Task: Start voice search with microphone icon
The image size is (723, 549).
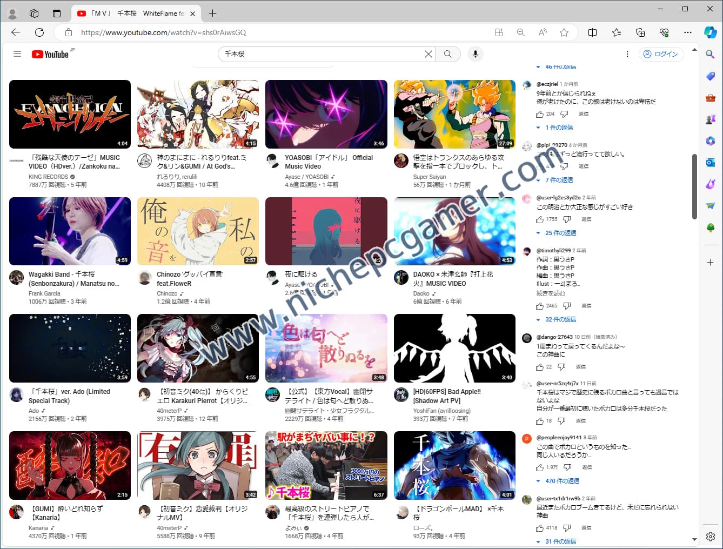Action: tap(476, 54)
